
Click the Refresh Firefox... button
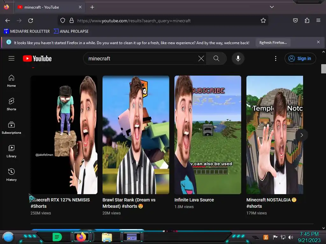click(273, 43)
